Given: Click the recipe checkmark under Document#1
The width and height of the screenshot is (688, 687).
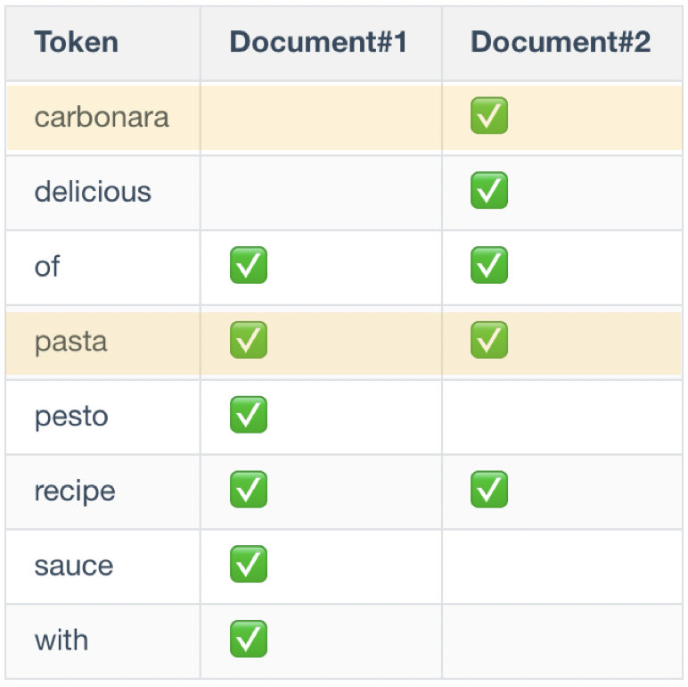Looking at the screenshot, I should pyautogui.click(x=249, y=489).
